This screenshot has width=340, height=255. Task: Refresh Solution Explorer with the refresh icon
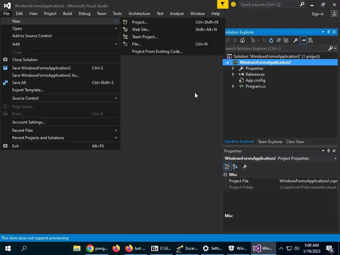click(x=271, y=40)
